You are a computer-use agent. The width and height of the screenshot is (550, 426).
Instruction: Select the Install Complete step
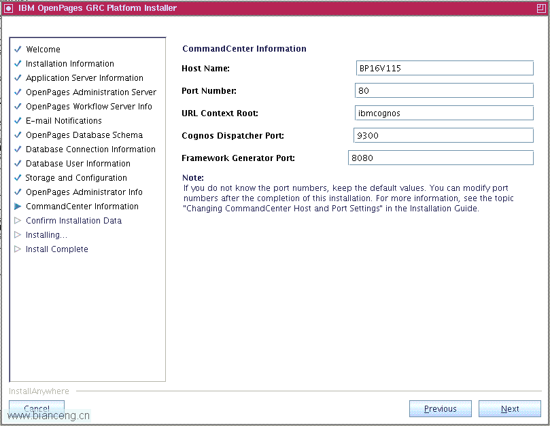57,249
